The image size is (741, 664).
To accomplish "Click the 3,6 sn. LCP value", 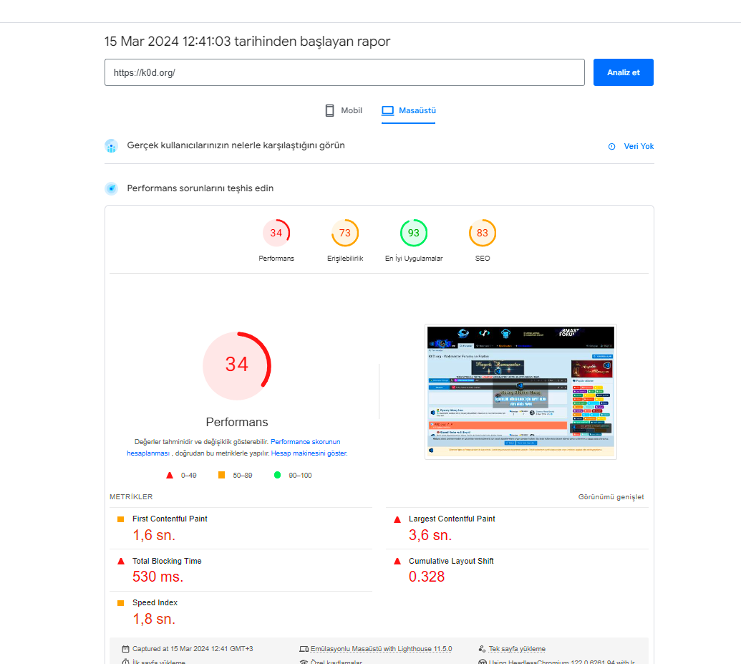I will click(430, 535).
